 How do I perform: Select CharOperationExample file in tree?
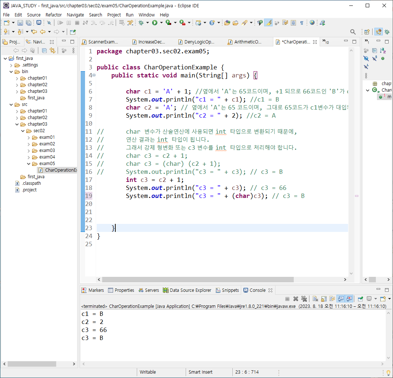click(58, 170)
